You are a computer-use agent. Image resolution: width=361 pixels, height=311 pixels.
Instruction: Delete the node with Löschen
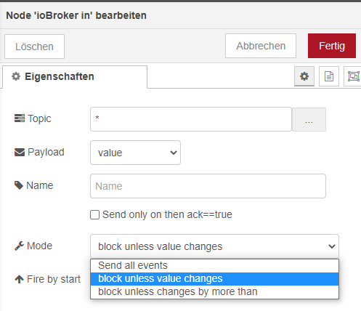pyautogui.click(x=34, y=47)
